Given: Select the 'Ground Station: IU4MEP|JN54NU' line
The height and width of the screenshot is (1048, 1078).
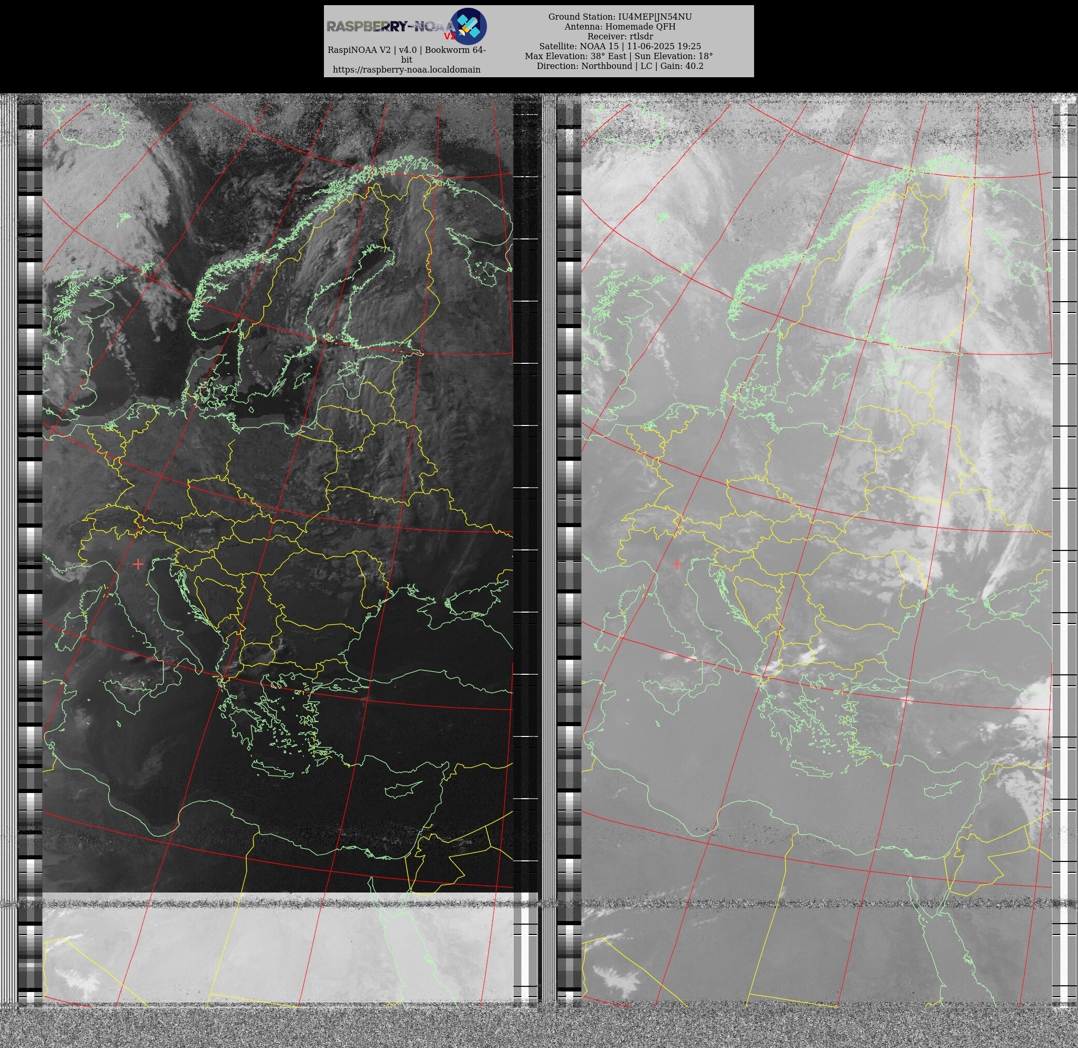Looking at the screenshot, I should click(x=620, y=17).
